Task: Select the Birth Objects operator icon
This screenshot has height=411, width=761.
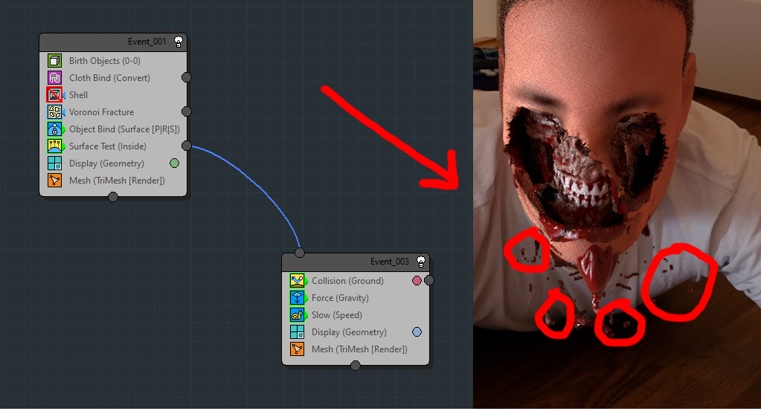Action: point(54,61)
